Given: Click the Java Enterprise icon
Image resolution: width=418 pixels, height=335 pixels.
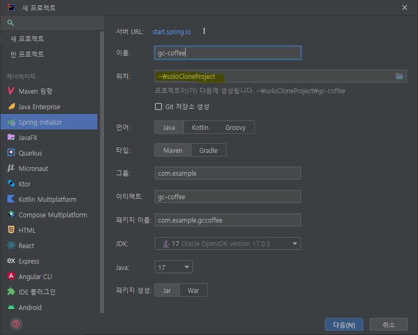Looking at the screenshot, I should pos(11,107).
